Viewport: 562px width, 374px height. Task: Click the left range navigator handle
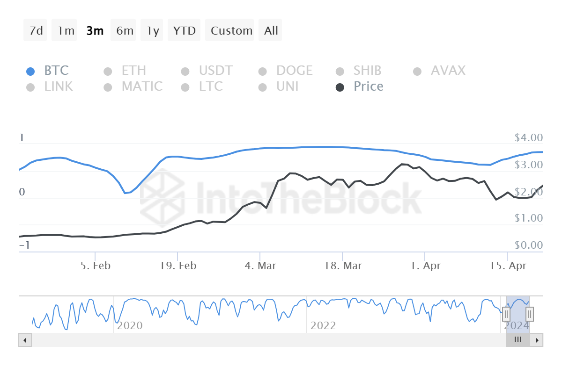pyautogui.click(x=507, y=314)
